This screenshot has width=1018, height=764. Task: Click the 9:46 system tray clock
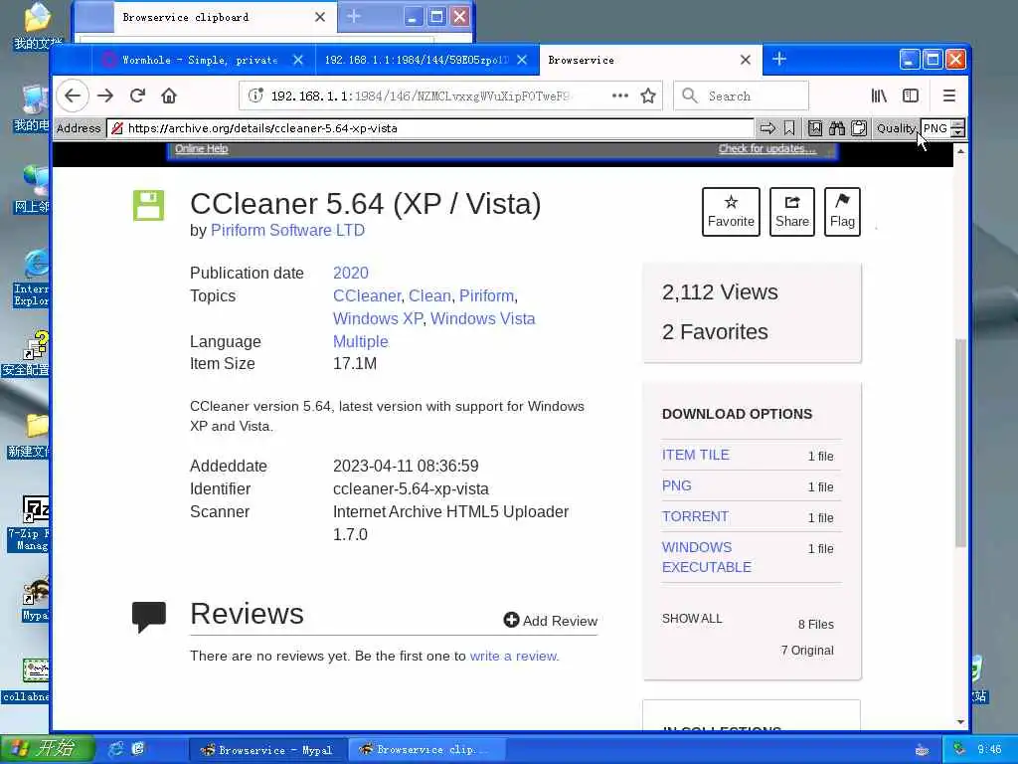click(989, 750)
